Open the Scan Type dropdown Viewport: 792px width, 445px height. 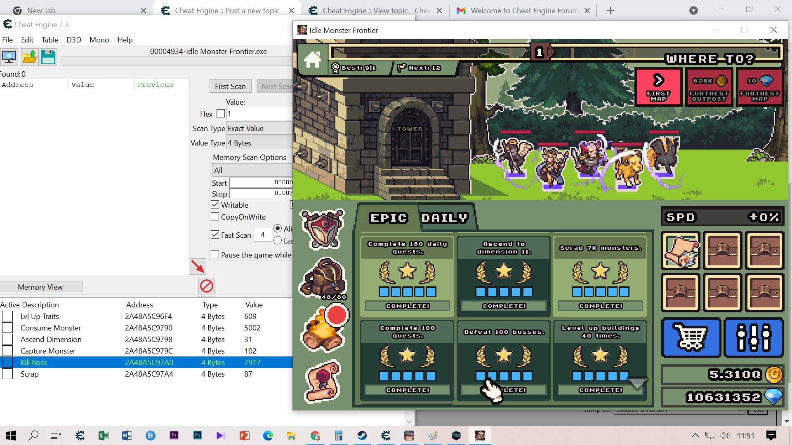coord(260,129)
